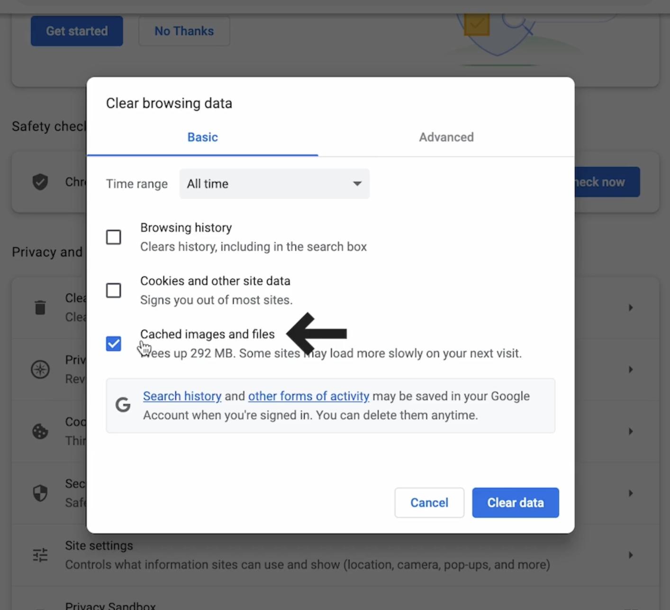Click the Safety check shield icon
The height and width of the screenshot is (610, 670).
(x=40, y=182)
